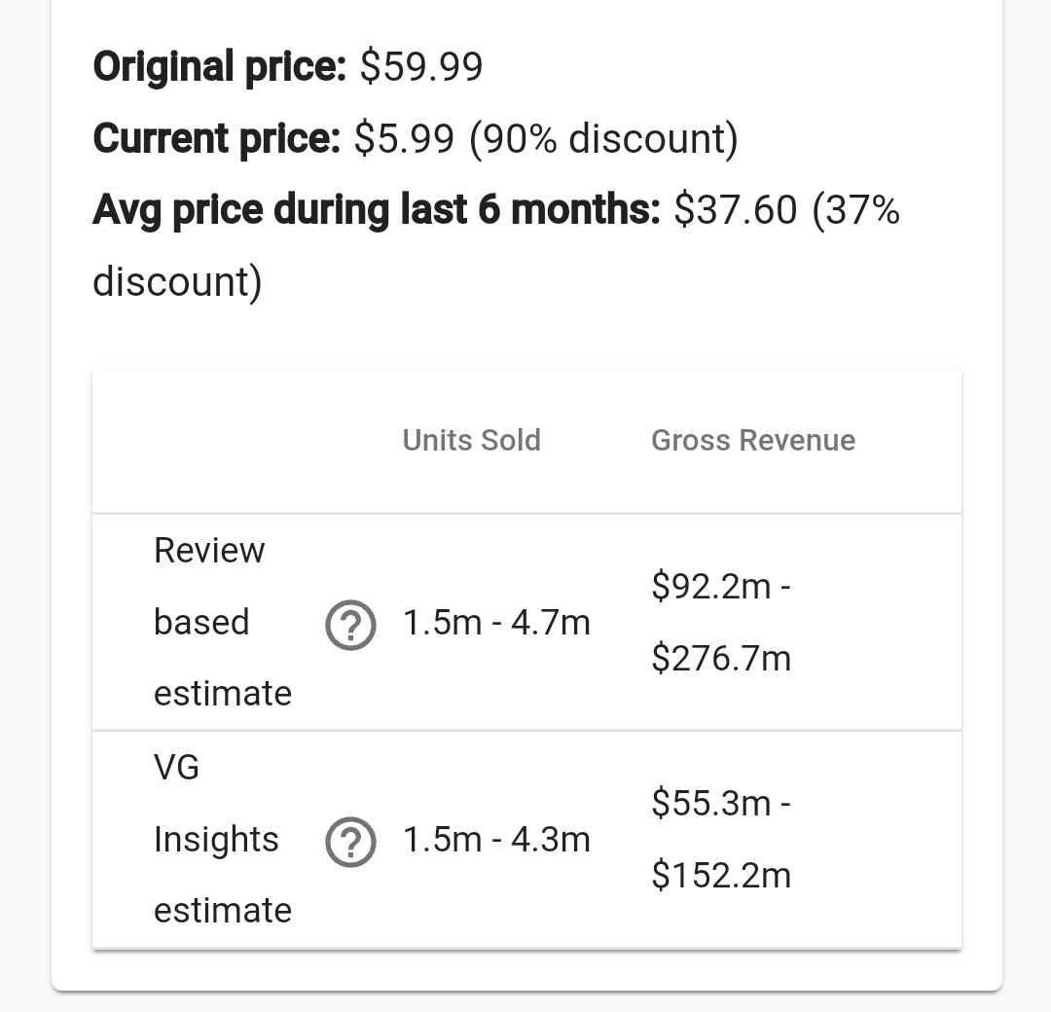The width and height of the screenshot is (1051, 1012).
Task: Click the 1.5m - 4.7m units sold value
Action: point(496,623)
